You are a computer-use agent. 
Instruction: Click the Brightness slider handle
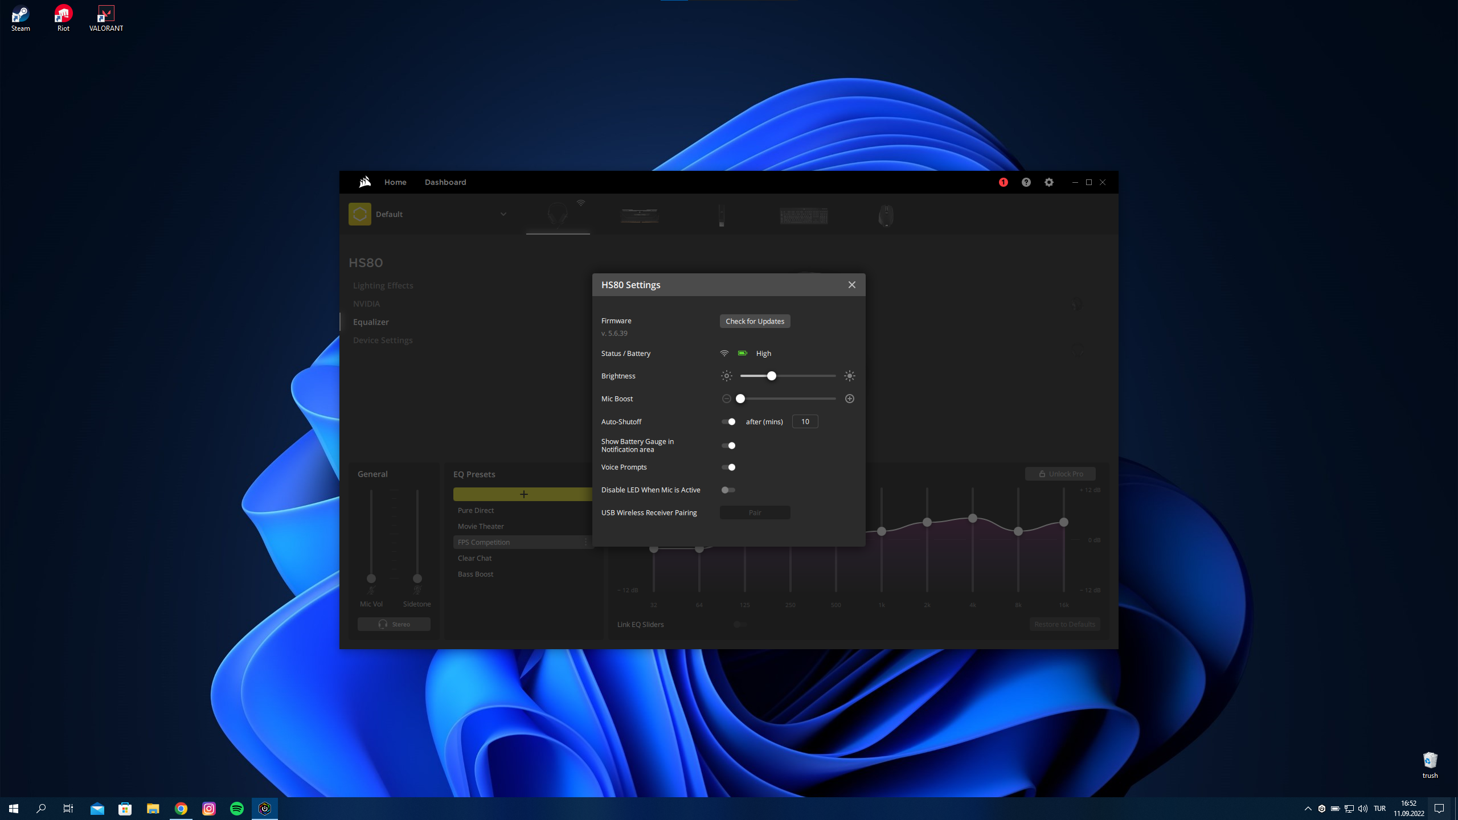pyautogui.click(x=771, y=376)
